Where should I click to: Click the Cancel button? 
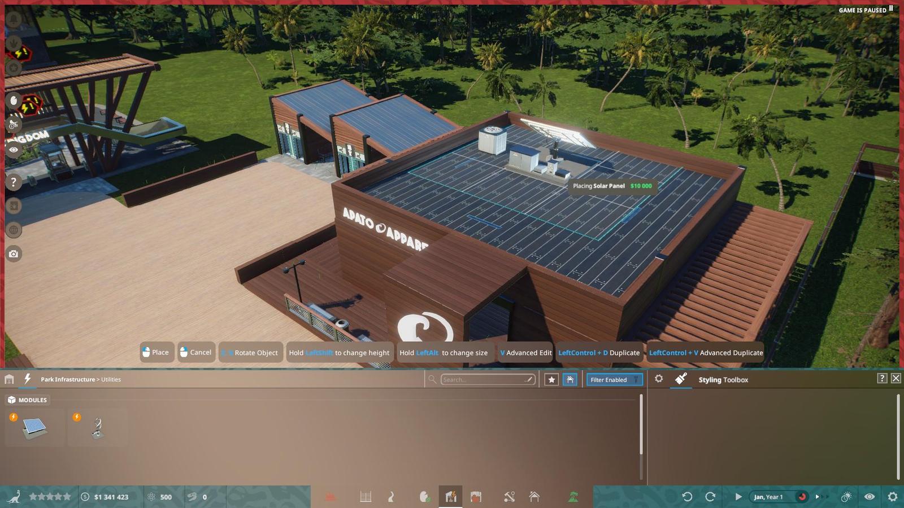pyautogui.click(x=196, y=352)
